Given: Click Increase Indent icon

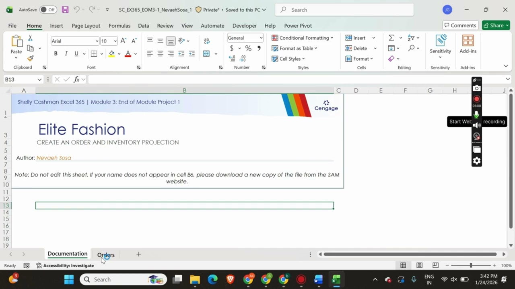Looking at the screenshot, I should point(192,53).
